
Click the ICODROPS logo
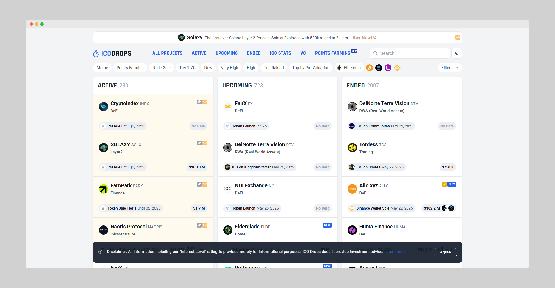[x=112, y=53]
